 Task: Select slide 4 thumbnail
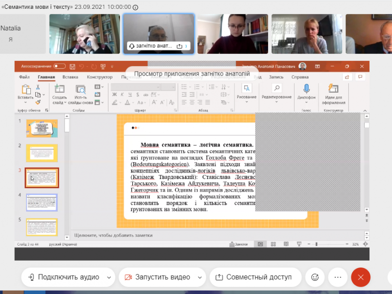[42, 202]
